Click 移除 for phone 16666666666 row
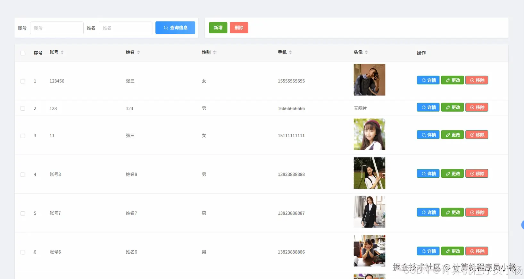Screen dimensions: 524x279 tap(477, 107)
